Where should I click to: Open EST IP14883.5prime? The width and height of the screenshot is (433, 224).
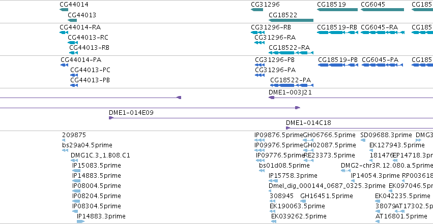pyautogui.click(x=76, y=181)
